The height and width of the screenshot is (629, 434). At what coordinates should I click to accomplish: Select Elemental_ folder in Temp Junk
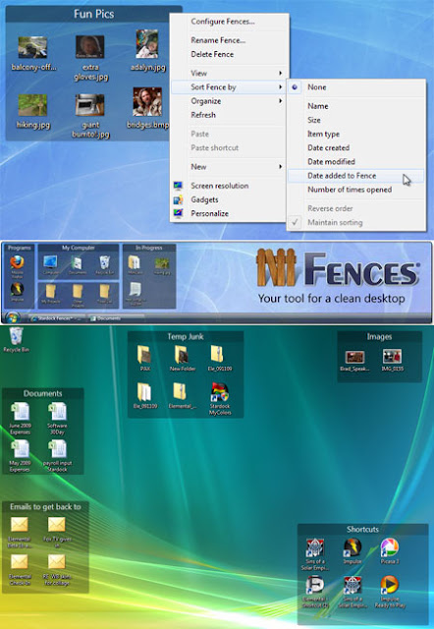[180, 391]
